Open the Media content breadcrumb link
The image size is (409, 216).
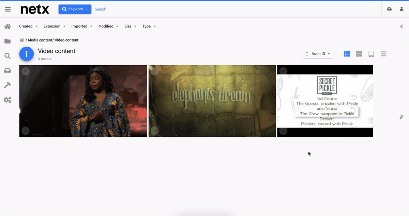40,40
